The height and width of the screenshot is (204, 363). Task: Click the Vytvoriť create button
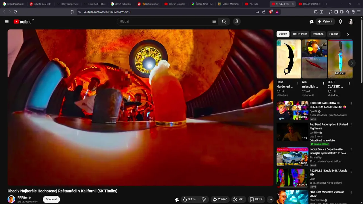tap(325, 22)
